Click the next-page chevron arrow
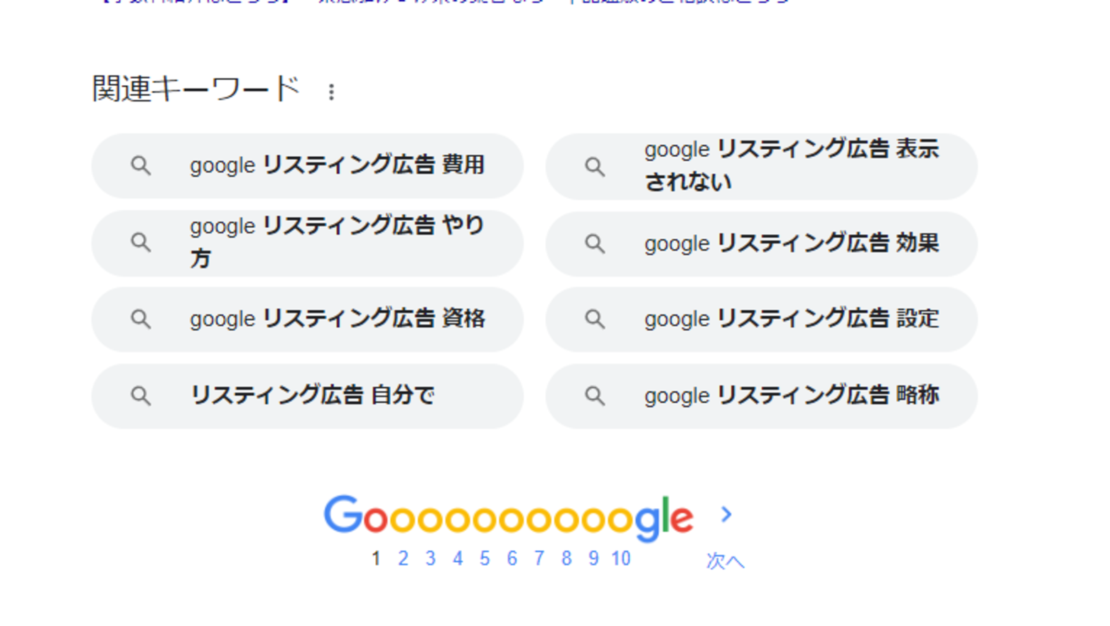Image resolution: width=1110 pixels, height=626 pixels. point(726,515)
